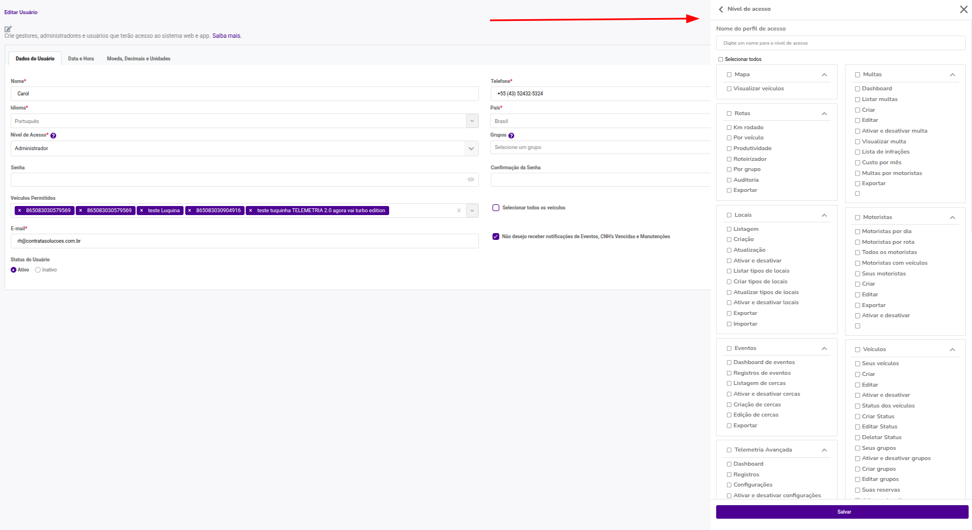Remove vehicle tag 865083030904916
Image resolution: width=972 pixels, height=530 pixels.
click(190, 211)
